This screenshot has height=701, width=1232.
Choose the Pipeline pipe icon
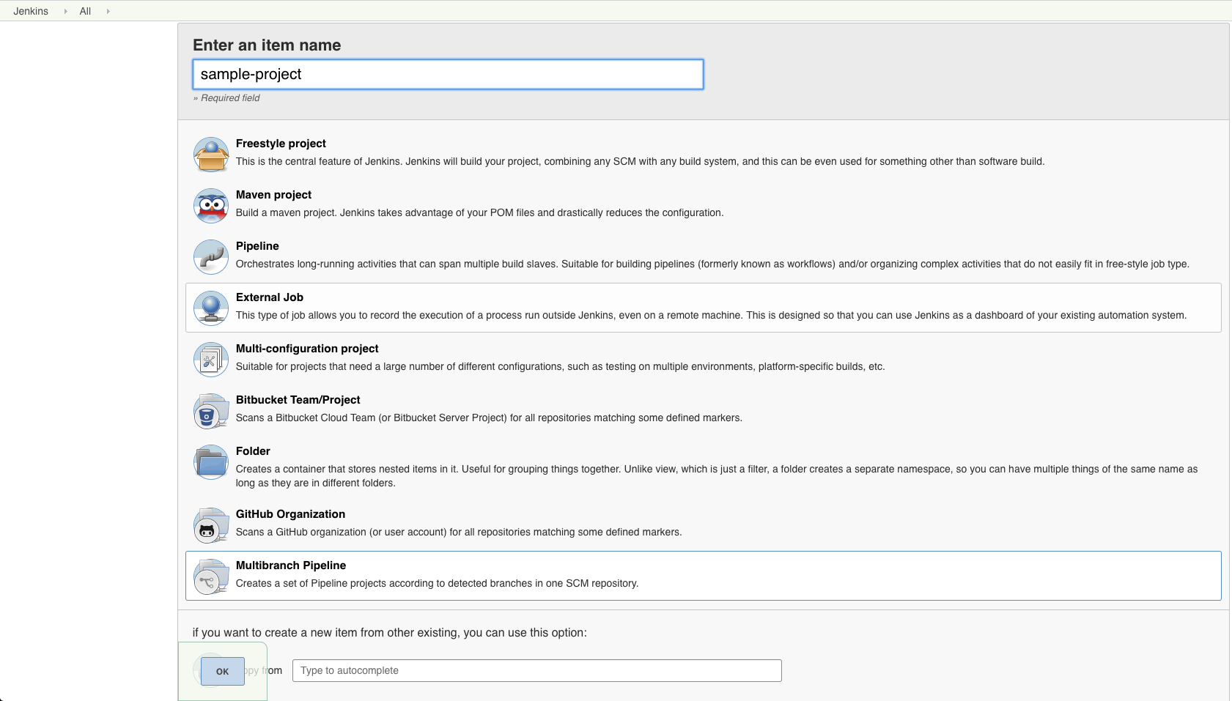pyautogui.click(x=211, y=257)
